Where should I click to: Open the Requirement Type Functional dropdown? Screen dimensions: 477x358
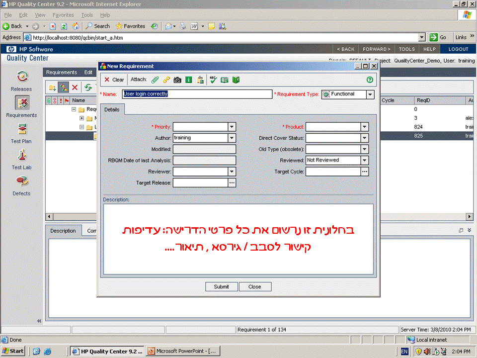click(370, 94)
